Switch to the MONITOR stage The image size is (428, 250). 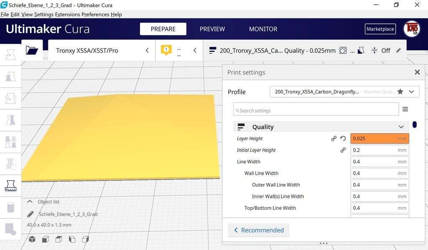click(263, 29)
